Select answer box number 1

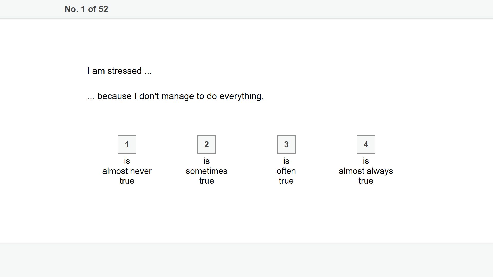click(x=127, y=144)
